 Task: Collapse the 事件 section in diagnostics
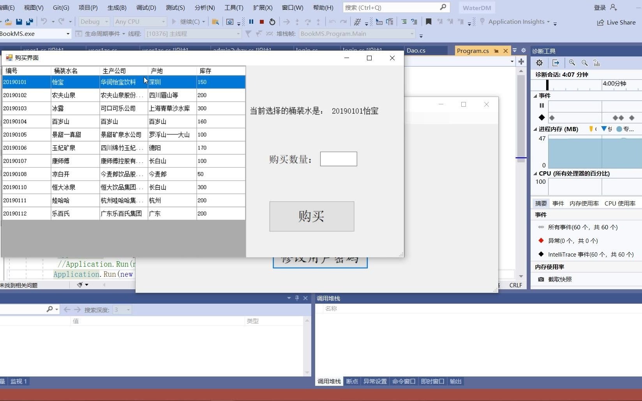535,96
